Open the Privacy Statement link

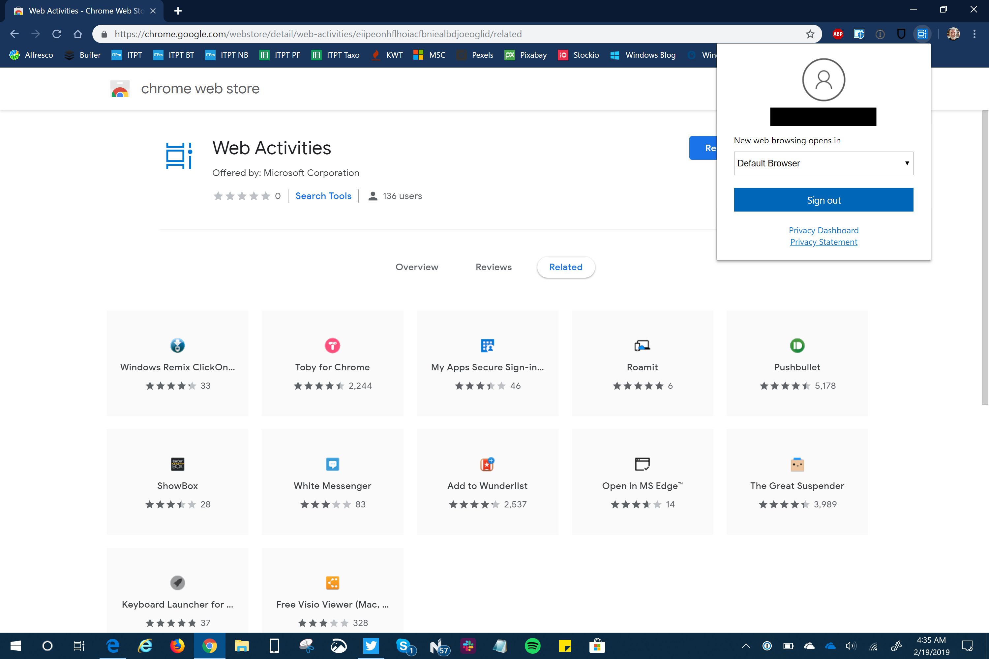823,242
